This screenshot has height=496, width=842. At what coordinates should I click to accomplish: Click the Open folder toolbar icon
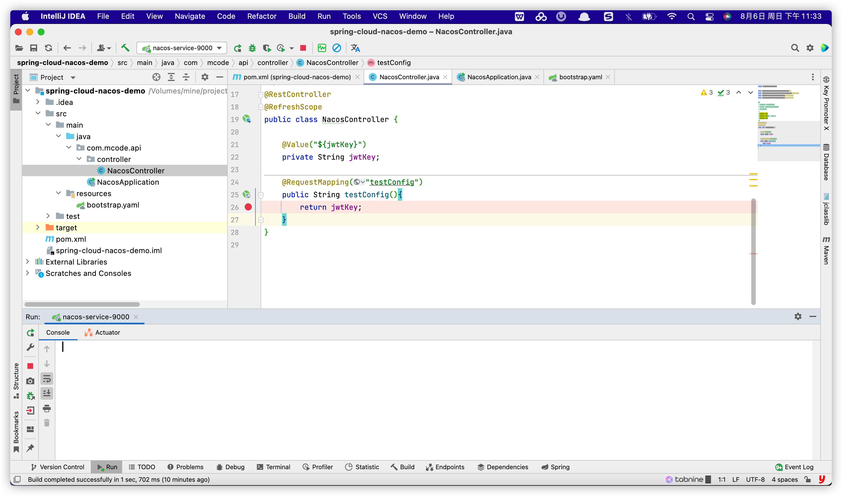(x=19, y=48)
